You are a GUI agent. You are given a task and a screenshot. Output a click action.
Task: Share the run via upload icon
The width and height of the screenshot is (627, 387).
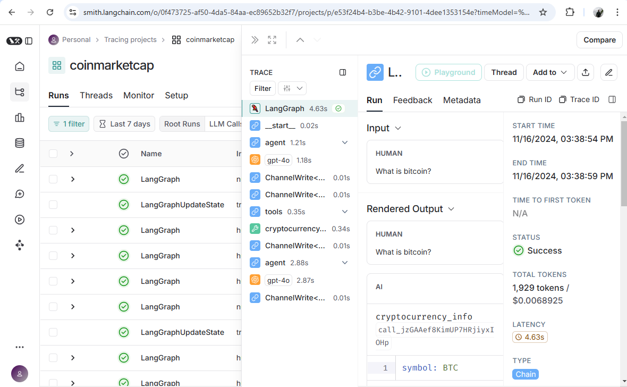(x=586, y=72)
